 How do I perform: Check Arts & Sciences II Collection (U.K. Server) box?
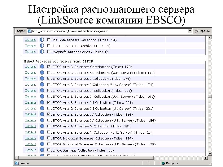[x=49, y=96]
